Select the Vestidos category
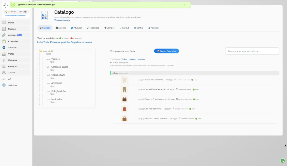 (55, 59)
